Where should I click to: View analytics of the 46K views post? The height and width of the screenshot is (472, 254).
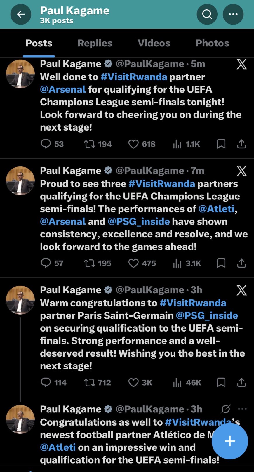pos(177,382)
